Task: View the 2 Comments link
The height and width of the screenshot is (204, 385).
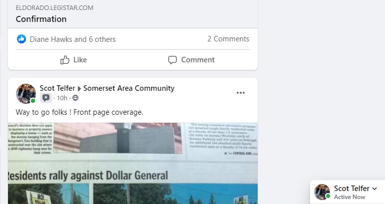Action: pos(228,39)
